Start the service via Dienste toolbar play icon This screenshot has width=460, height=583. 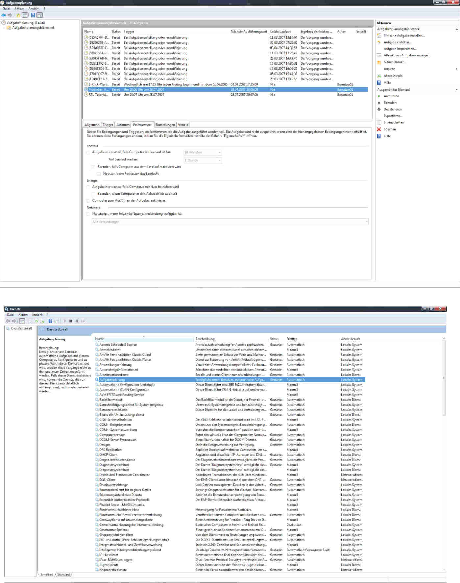coord(65,321)
